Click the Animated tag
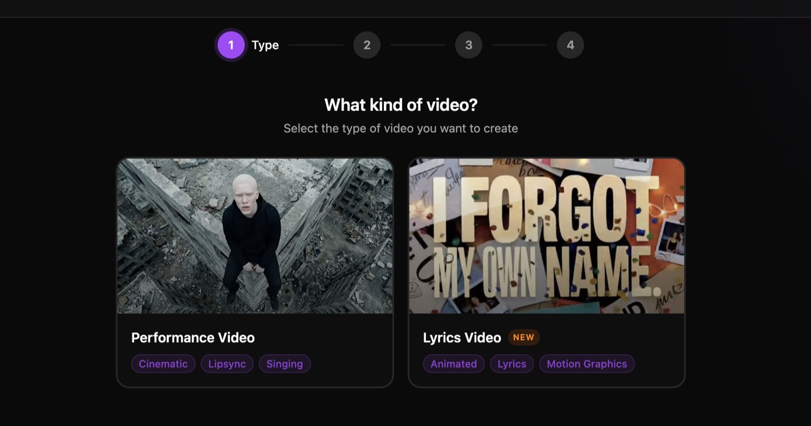The image size is (811, 426). pos(454,364)
